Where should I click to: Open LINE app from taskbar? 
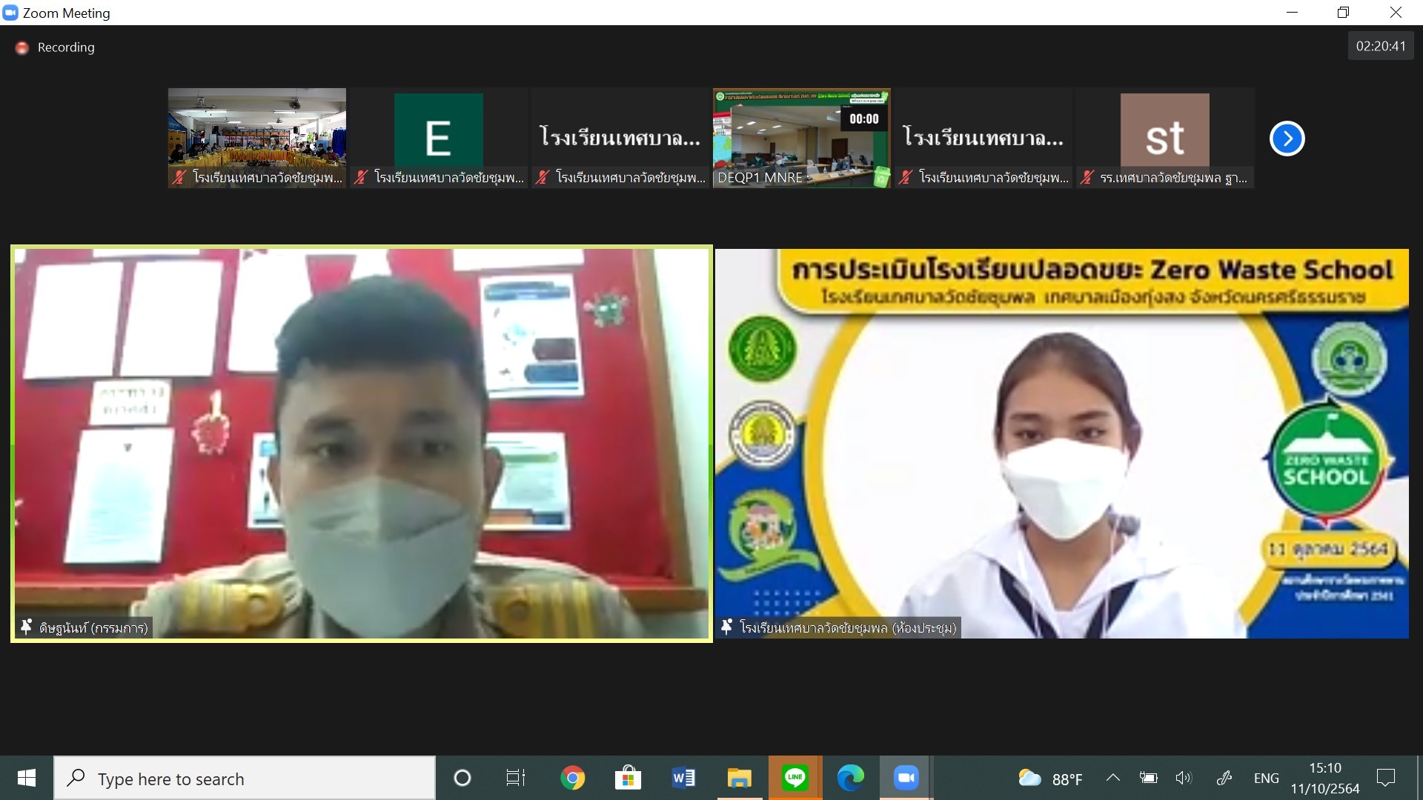[795, 778]
